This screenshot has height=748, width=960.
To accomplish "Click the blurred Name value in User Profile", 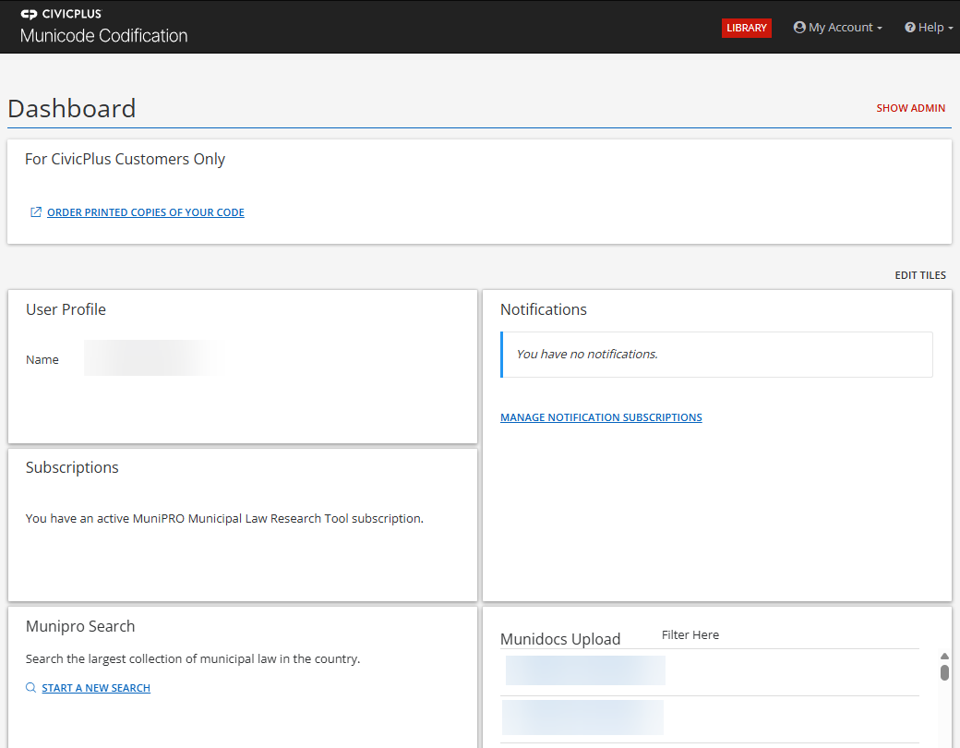I will pos(156,357).
